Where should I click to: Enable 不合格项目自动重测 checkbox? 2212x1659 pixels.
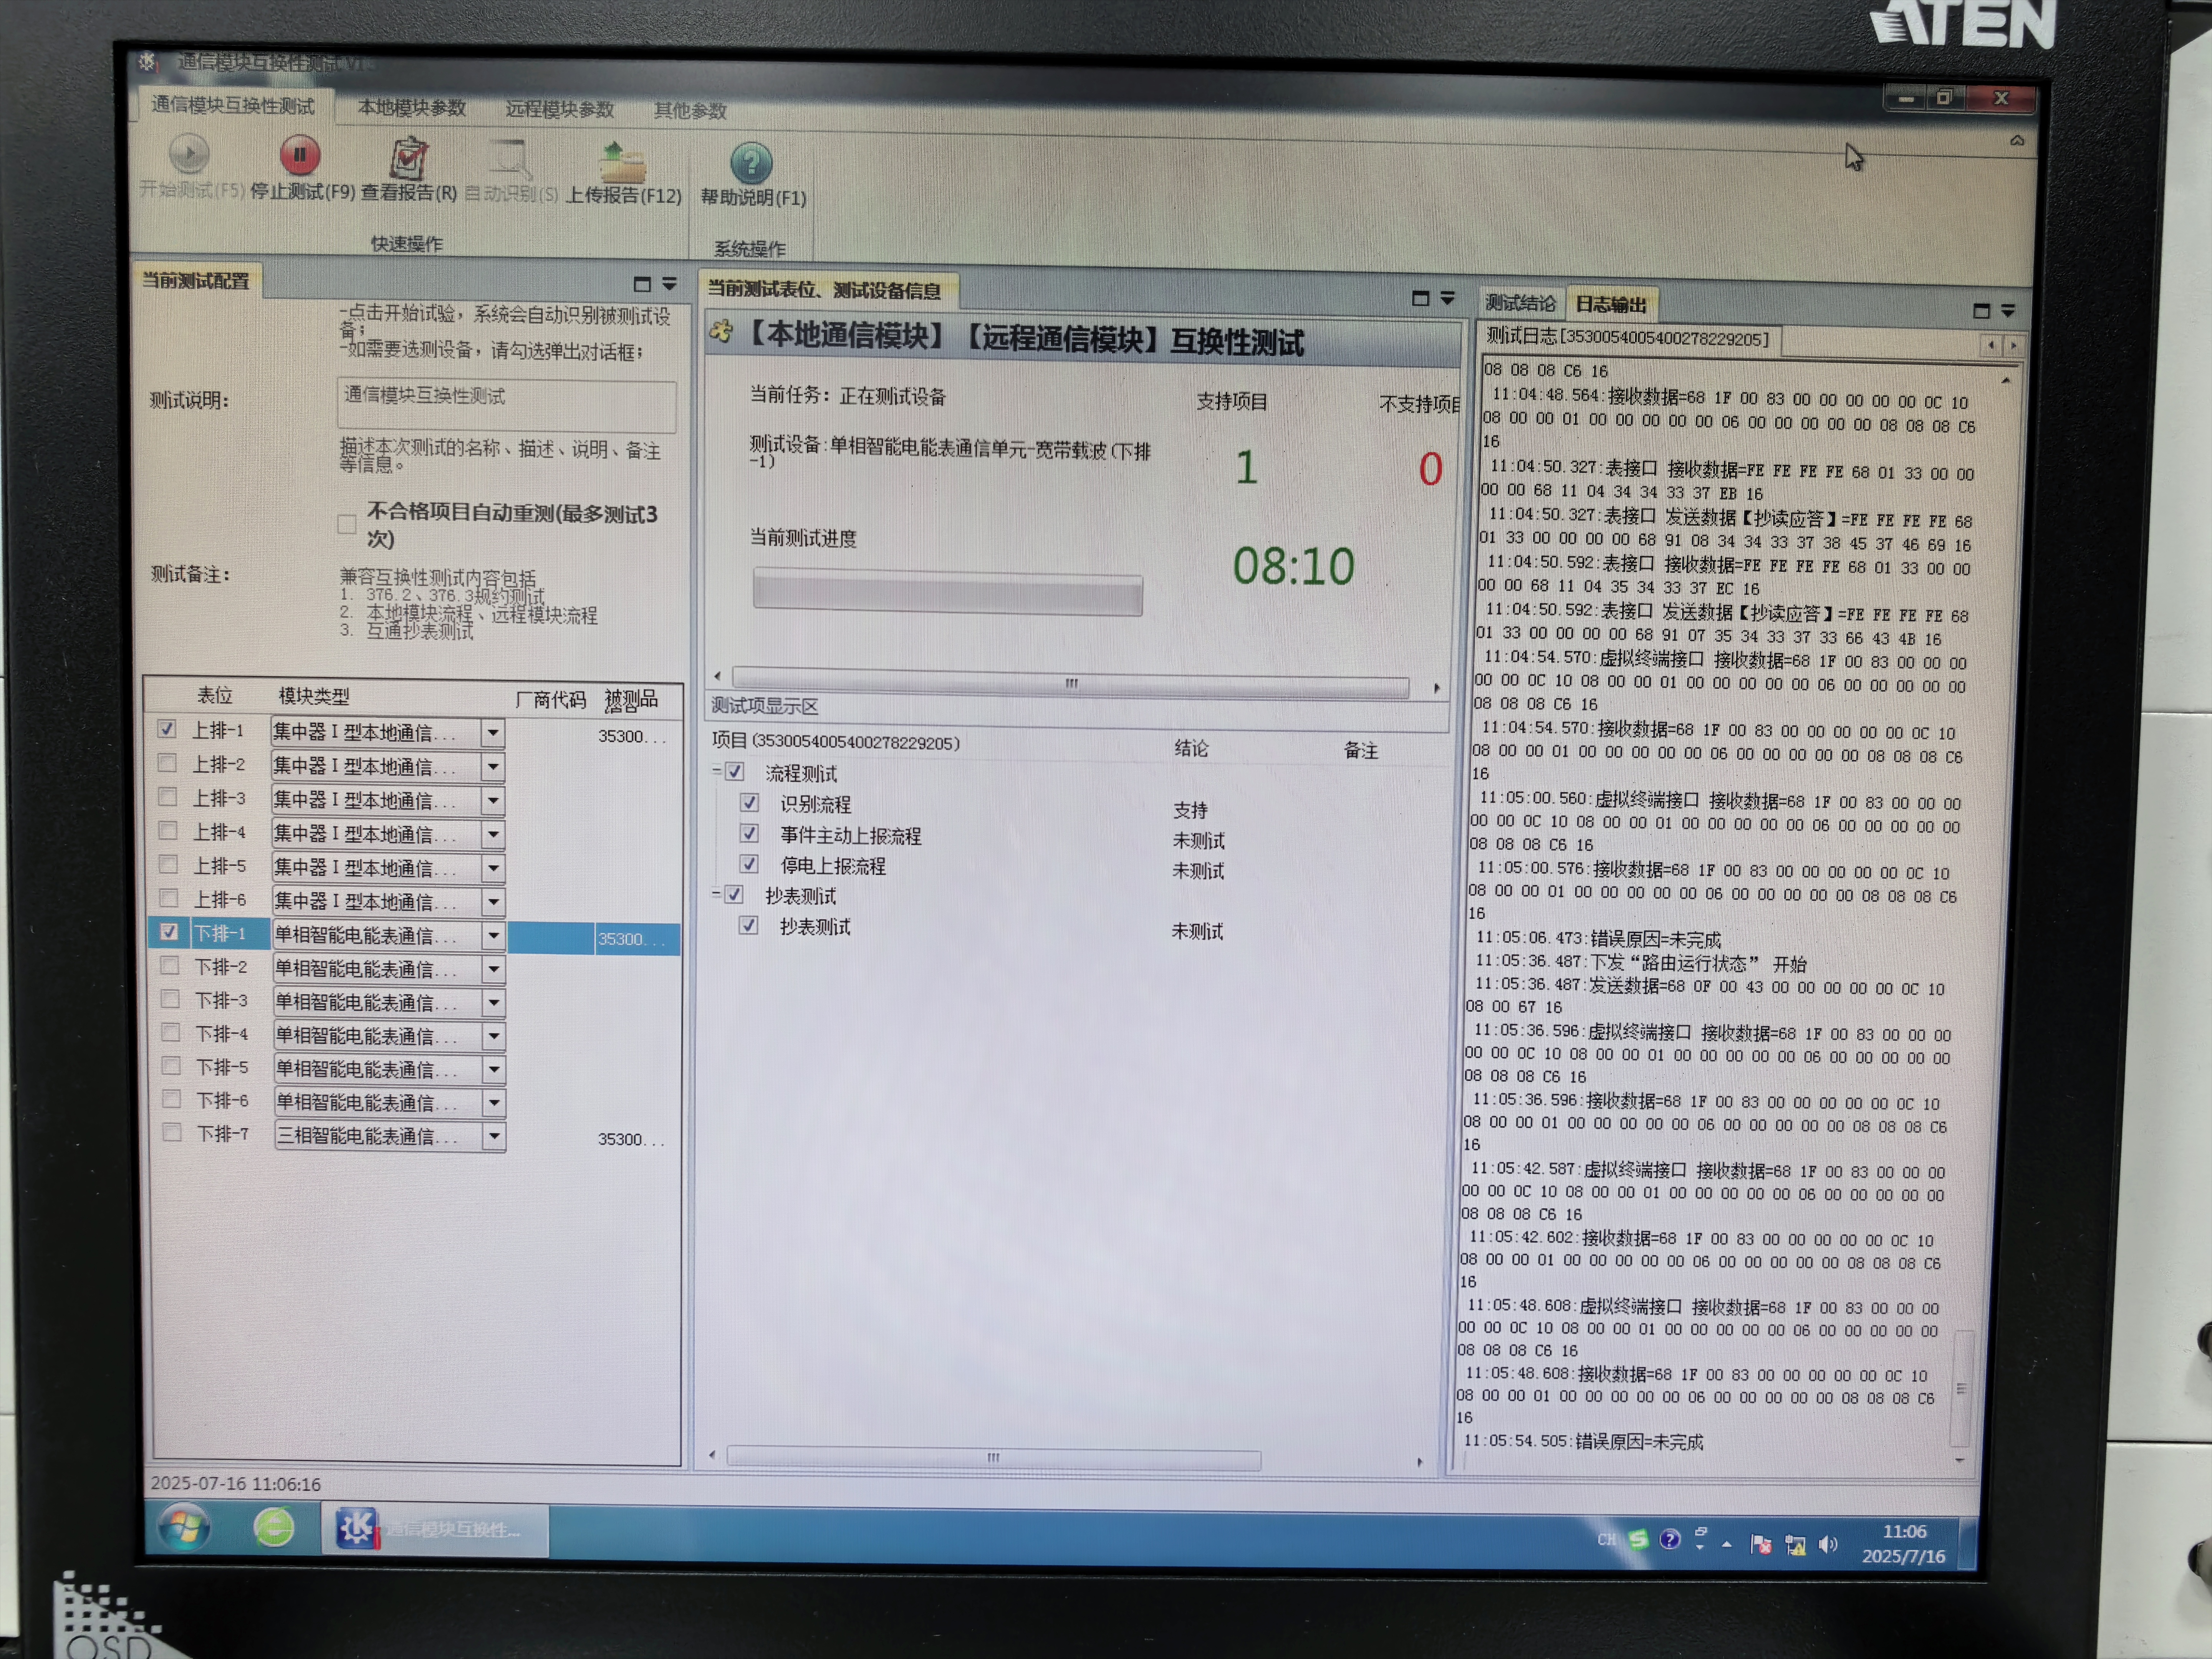pyautogui.click(x=347, y=524)
